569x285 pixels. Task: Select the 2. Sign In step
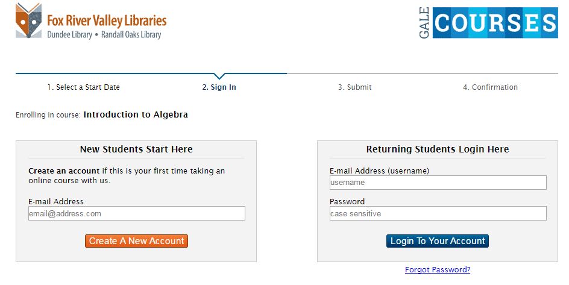(219, 87)
